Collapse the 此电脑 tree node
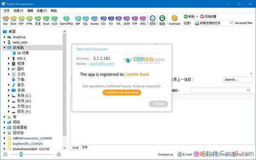 [x=4, y=47]
